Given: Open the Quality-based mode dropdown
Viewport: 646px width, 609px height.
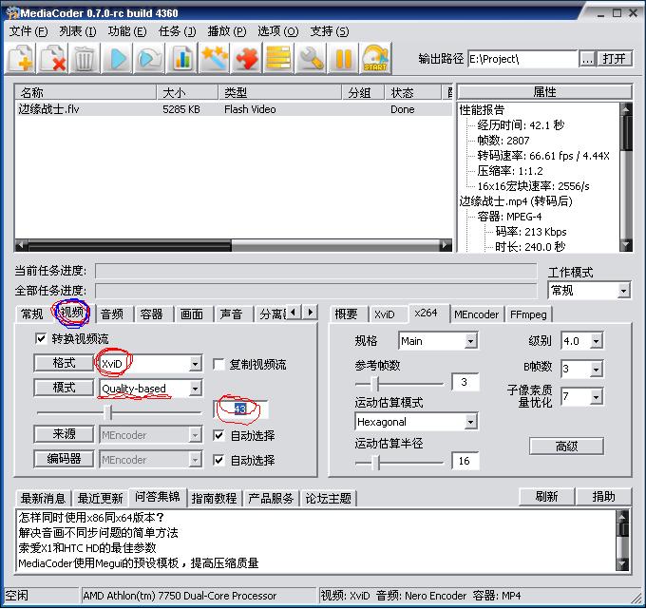Looking at the screenshot, I should (196, 389).
